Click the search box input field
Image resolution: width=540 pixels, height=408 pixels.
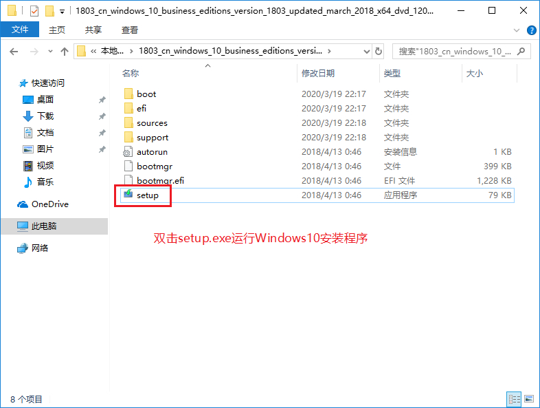pyautogui.click(x=453, y=52)
